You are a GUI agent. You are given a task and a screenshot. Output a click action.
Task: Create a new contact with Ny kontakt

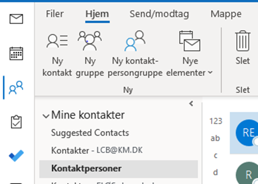tap(57, 54)
